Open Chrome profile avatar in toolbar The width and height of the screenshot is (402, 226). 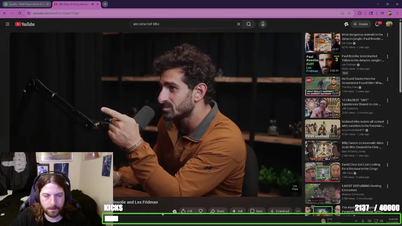(390, 13)
